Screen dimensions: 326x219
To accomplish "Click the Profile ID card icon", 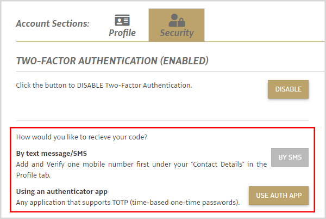I will click(x=122, y=20).
